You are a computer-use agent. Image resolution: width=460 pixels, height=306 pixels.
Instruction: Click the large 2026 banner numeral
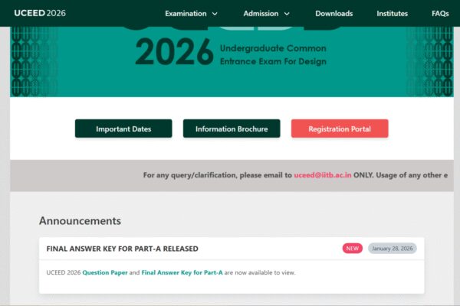[174, 52]
